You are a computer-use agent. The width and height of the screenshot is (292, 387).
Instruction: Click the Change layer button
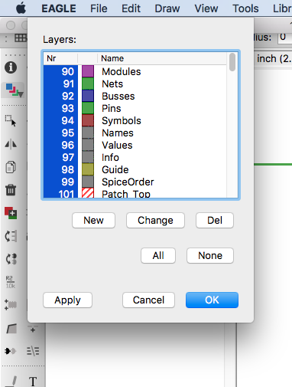coord(155,220)
